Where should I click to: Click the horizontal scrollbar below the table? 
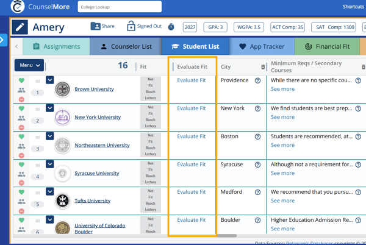click(227, 236)
